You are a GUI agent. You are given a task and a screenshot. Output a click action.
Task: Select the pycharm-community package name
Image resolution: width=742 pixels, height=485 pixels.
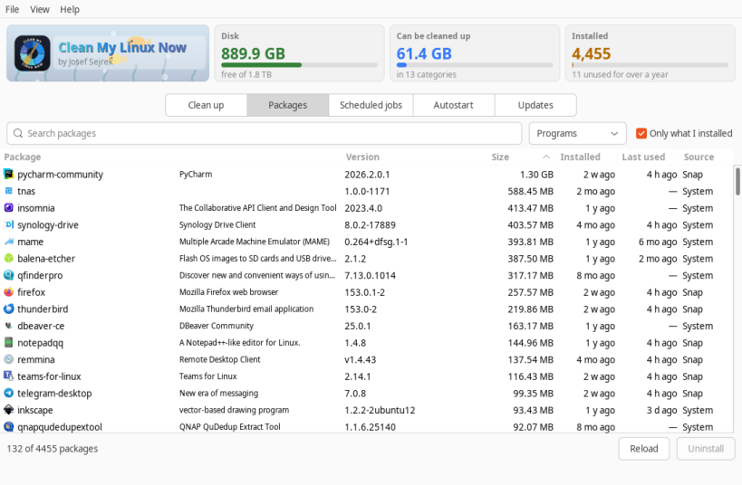click(x=60, y=175)
